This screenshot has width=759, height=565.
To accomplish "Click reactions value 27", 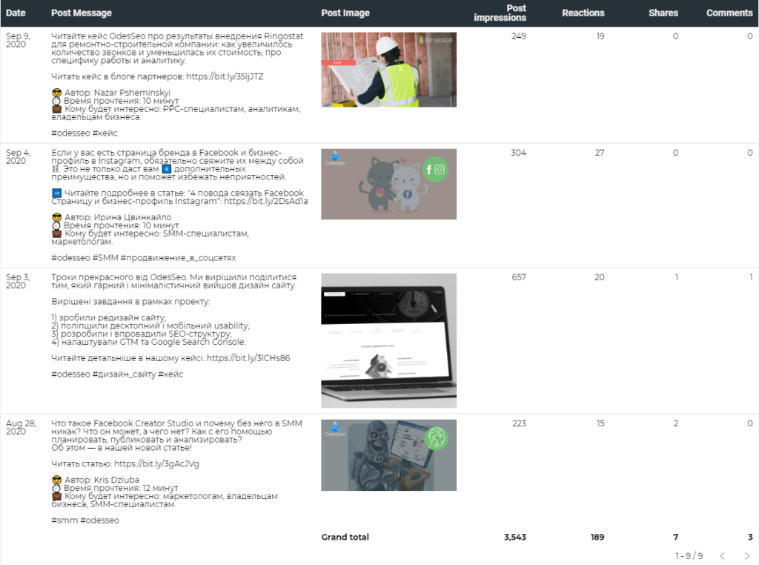I will [x=600, y=153].
